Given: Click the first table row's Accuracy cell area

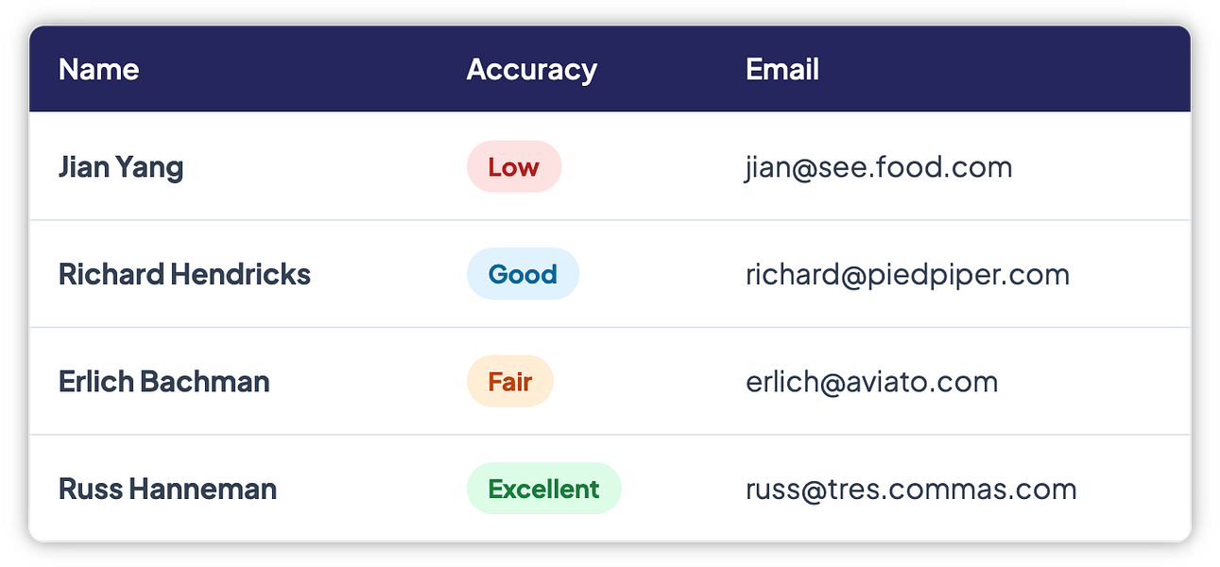Looking at the screenshot, I should coord(591,167).
